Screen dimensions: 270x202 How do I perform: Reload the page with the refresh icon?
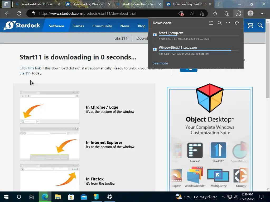pyautogui.click(x=19, y=13)
